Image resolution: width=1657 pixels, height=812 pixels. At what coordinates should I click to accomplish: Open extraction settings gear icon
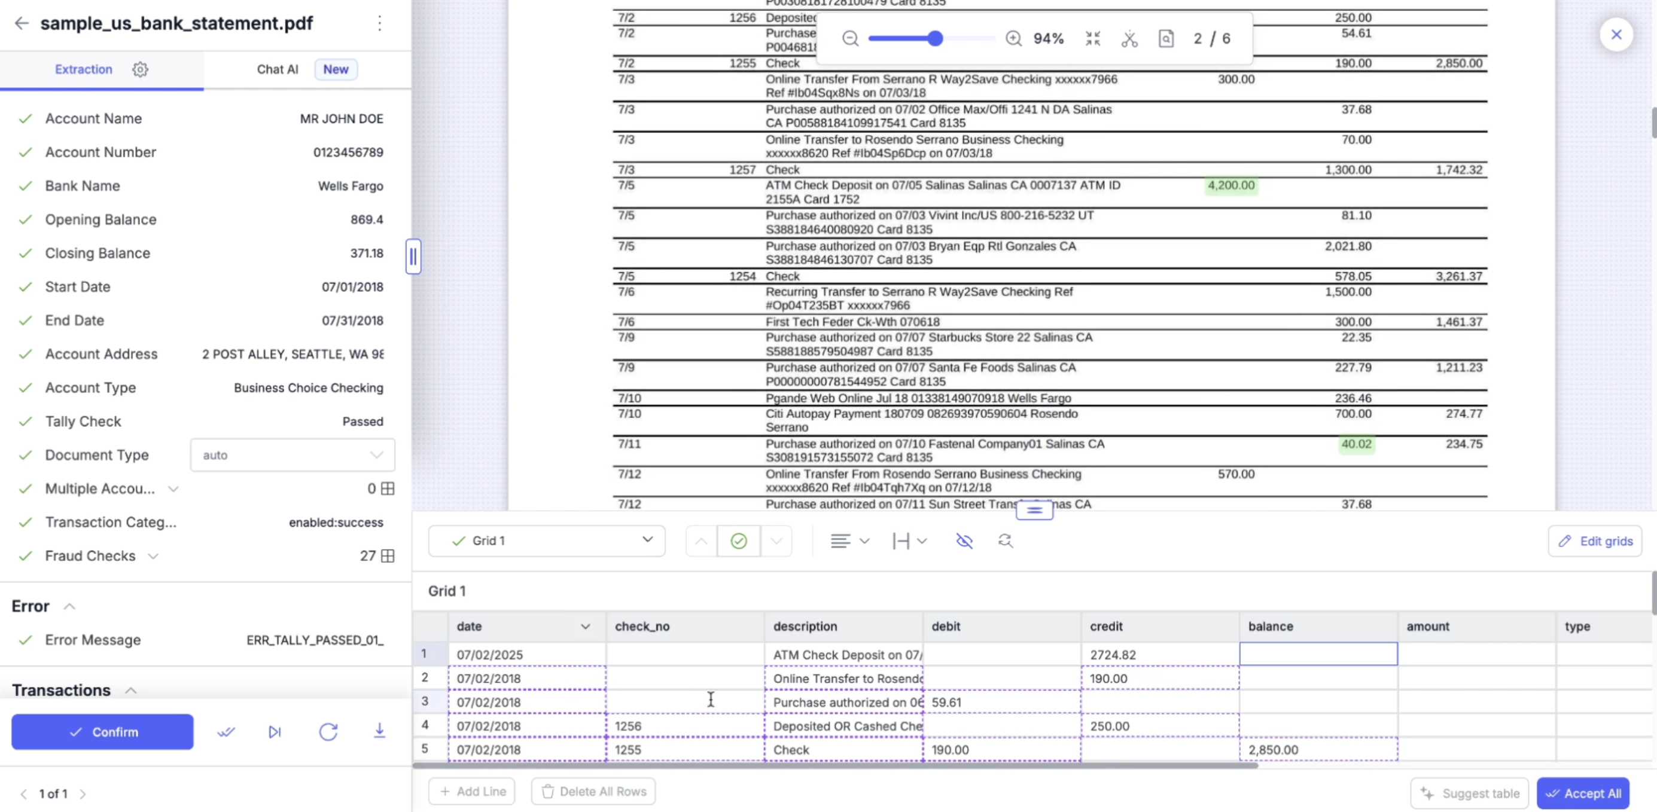tap(140, 69)
